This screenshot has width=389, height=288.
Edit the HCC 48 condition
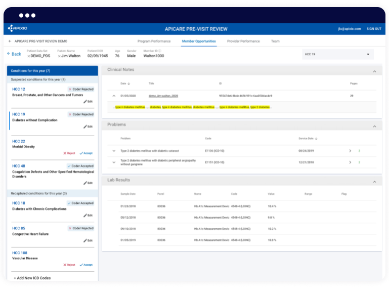pos(88,183)
